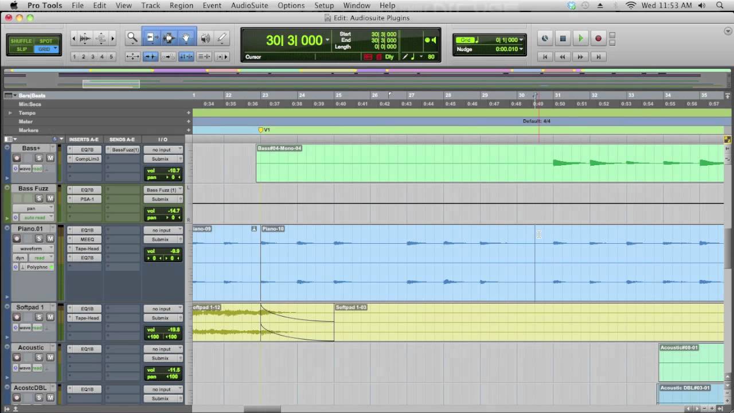Toggle Tab to Transients
This screenshot has width=734, height=413.
pos(151,56)
